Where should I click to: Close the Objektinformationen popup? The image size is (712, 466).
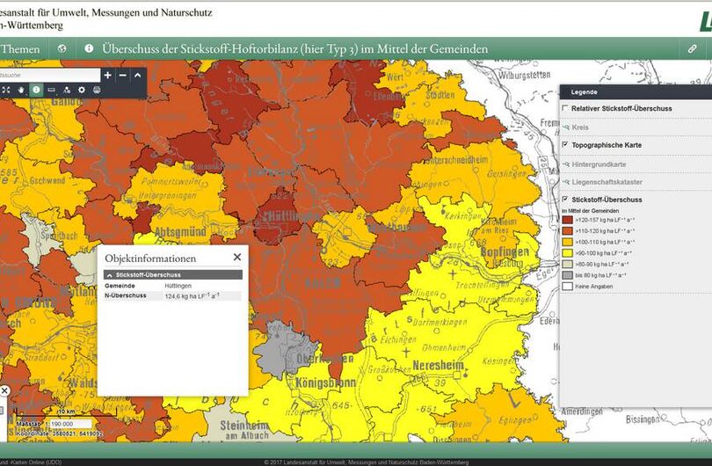tap(236, 258)
